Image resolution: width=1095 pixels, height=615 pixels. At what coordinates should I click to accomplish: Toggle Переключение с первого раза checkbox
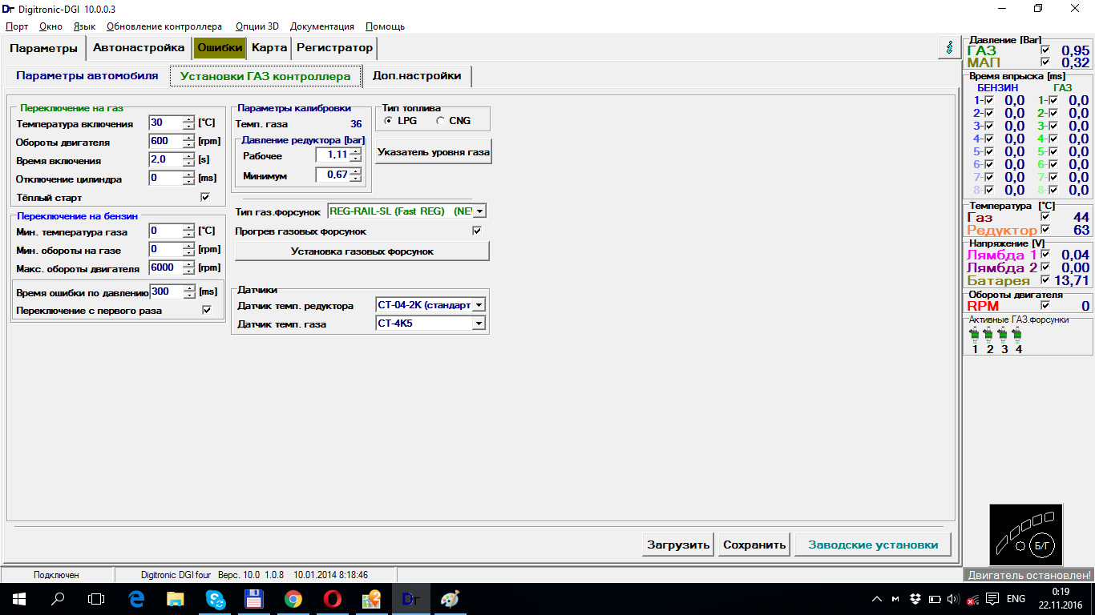pos(207,310)
